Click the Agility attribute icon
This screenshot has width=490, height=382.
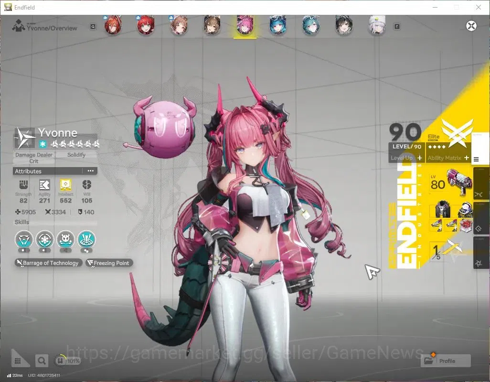[44, 185]
